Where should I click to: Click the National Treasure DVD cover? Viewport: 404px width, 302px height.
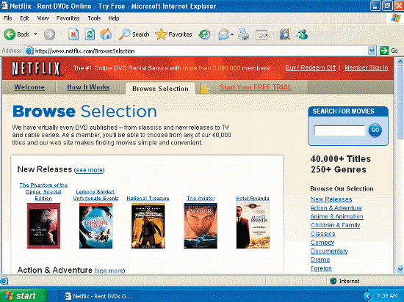pyautogui.click(x=148, y=226)
